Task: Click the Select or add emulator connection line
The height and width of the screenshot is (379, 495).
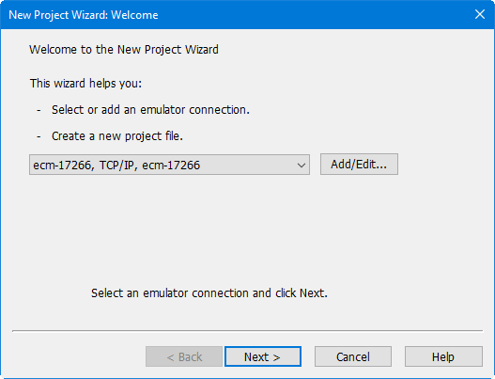Action: [x=150, y=110]
